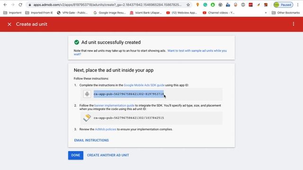Click the red square extension icon

point(250,5)
